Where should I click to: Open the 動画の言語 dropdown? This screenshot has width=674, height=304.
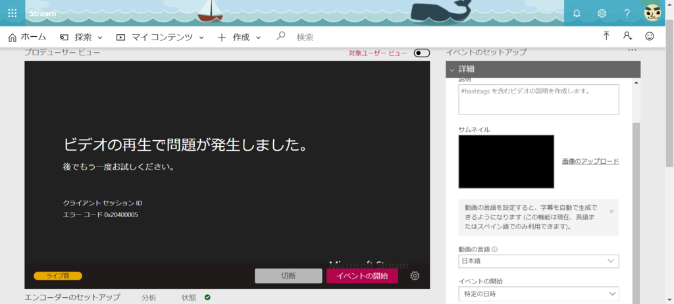point(538,261)
